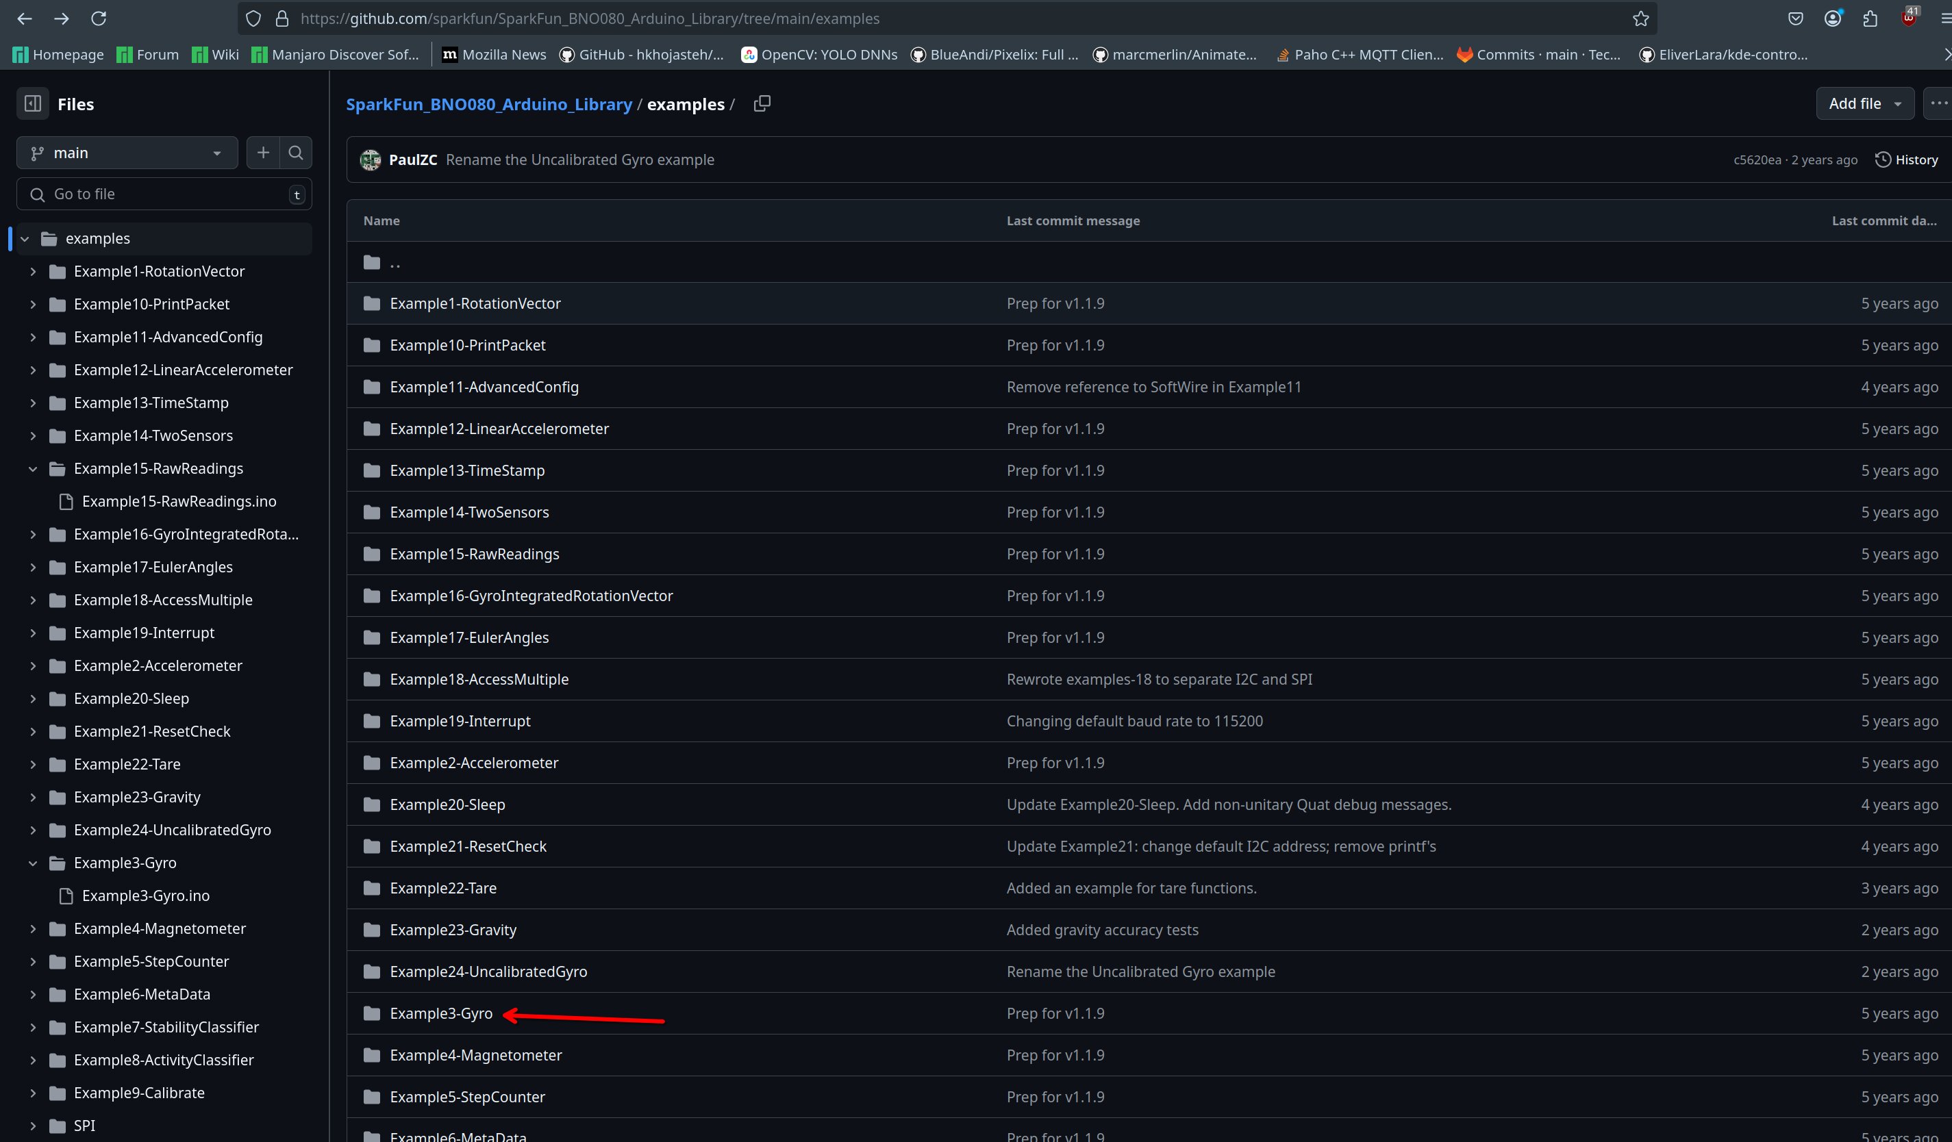This screenshot has height=1142, width=1952.
Task: Open the Add file dropdown
Action: pos(1864,104)
